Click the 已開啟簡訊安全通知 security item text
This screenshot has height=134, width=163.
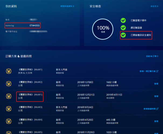[141, 35]
